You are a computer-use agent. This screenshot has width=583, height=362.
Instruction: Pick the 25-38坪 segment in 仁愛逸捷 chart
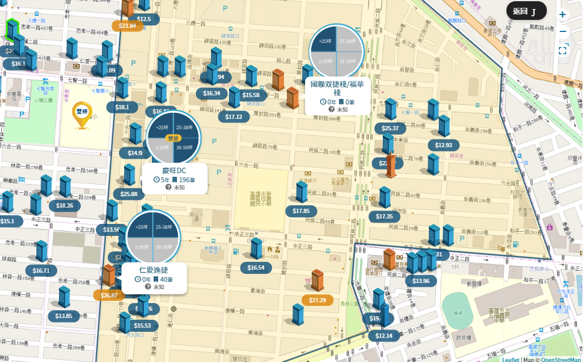point(165,226)
